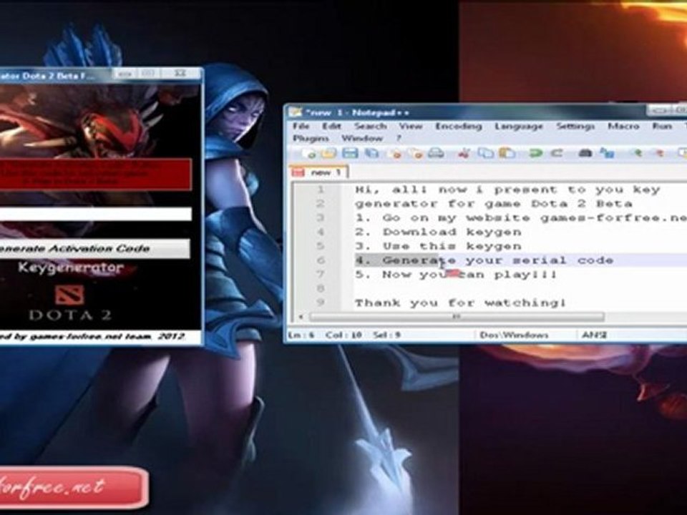
Task: Click the Open file toolbar icon
Action: [328, 153]
